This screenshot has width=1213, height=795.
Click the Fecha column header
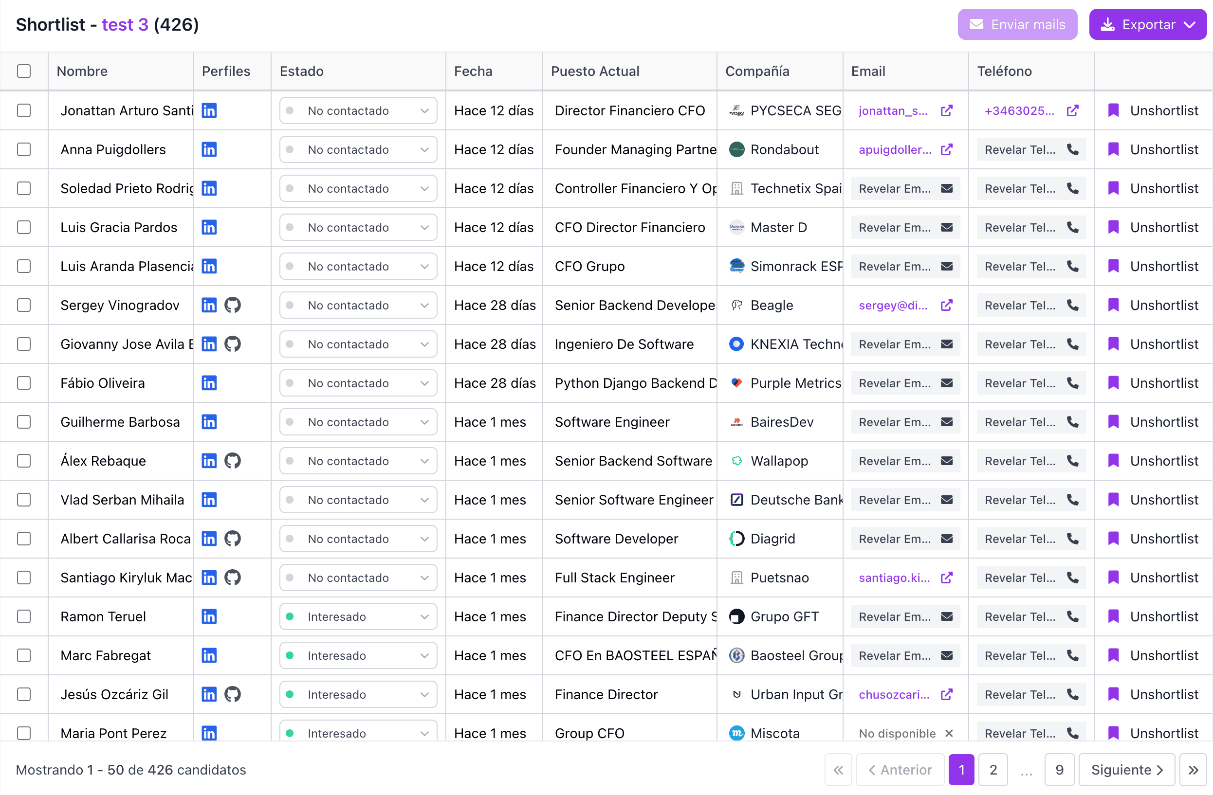(x=473, y=71)
